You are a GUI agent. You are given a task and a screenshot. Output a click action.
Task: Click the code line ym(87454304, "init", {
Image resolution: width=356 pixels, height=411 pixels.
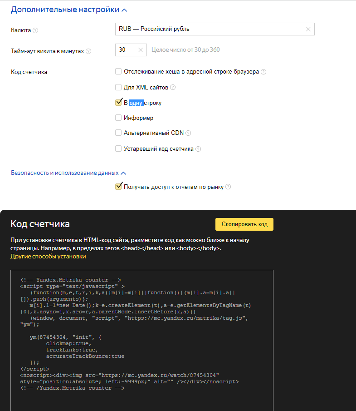point(65,337)
